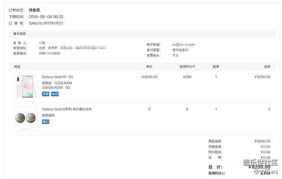Click the 256GB ROM 5G spec text
282x179 pixels.
pyautogui.click(x=56, y=88)
